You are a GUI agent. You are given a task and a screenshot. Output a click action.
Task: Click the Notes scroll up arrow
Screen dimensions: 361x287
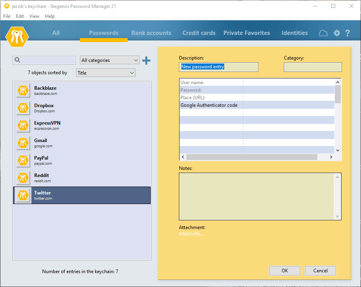(337, 177)
